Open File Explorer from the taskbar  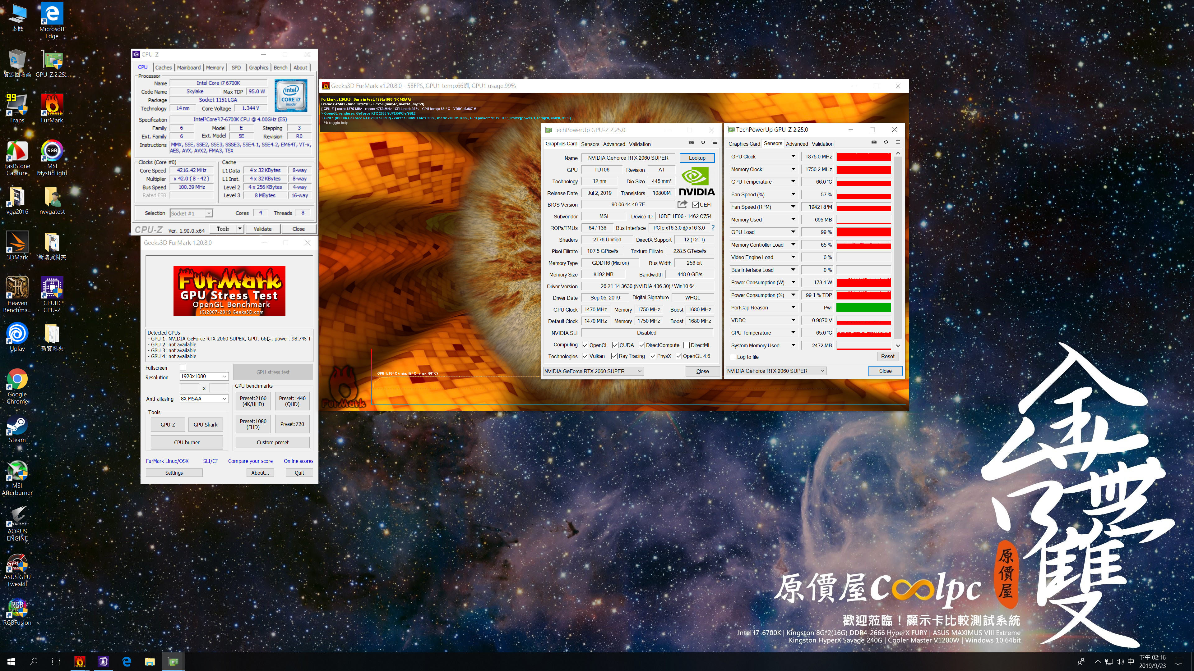point(150,661)
